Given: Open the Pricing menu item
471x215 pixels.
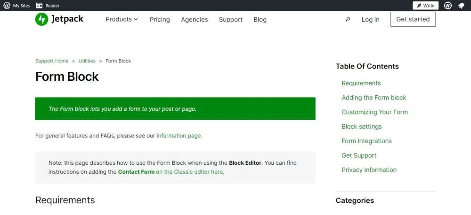Looking at the screenshot, I should point(160,20).
